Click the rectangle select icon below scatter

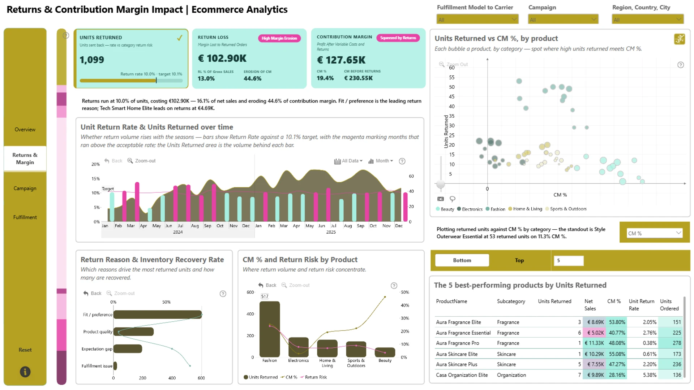coord(441,199)
